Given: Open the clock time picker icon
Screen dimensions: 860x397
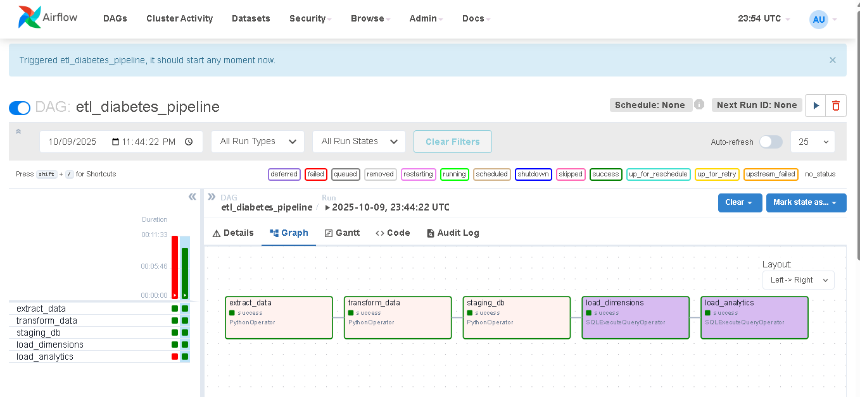Looking at the screenshot, I should coord(189,142).
